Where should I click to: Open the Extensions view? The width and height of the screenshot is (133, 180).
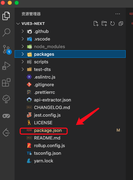click(6, 82)
